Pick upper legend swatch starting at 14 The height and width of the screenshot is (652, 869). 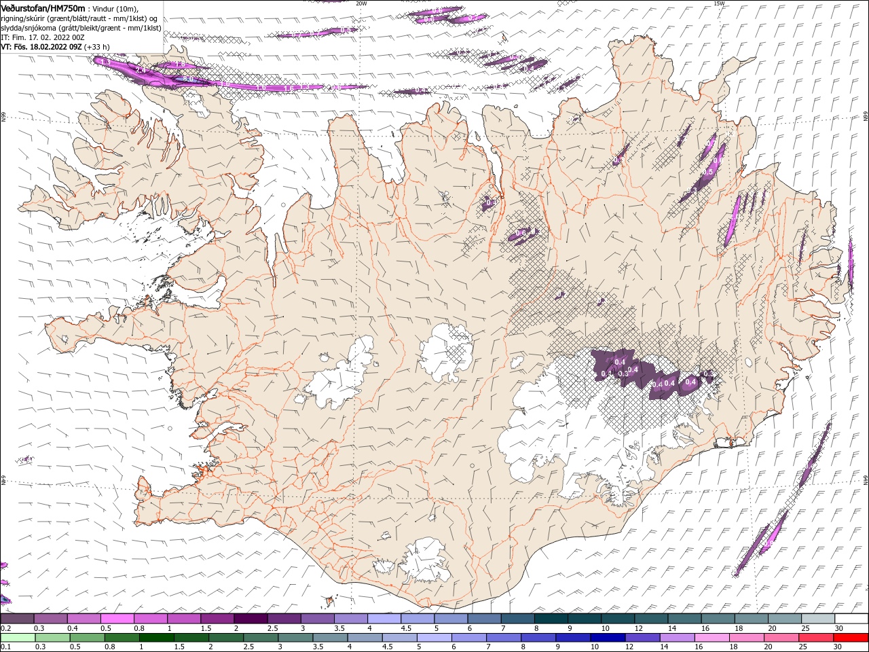(x=685, y=619)
